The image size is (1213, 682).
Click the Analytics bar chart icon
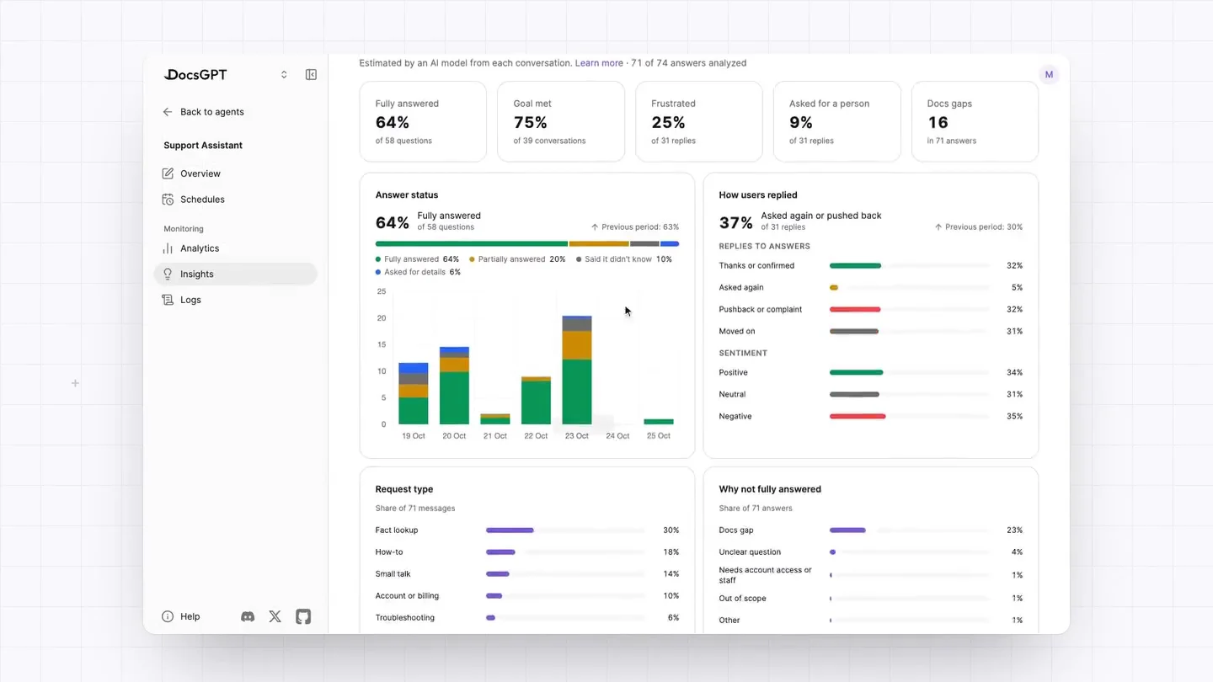(168, 248)
